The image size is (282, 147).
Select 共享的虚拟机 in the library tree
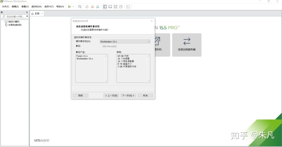[x=13, y=25]
